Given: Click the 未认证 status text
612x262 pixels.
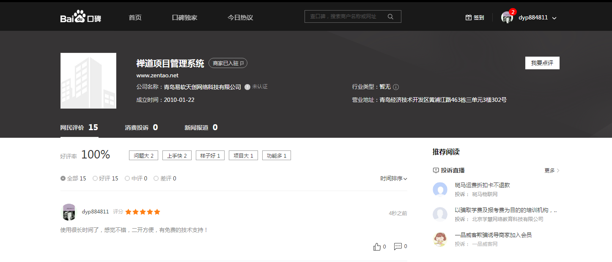Looking at the screenshot, I should [x=260, y=87].
